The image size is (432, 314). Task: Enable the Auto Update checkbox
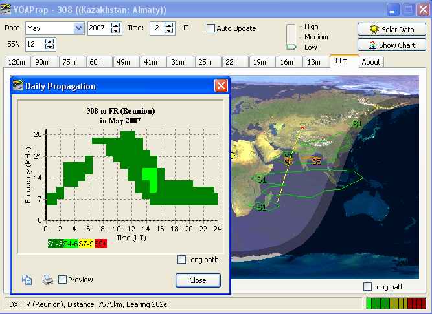(x=210, y=28)
